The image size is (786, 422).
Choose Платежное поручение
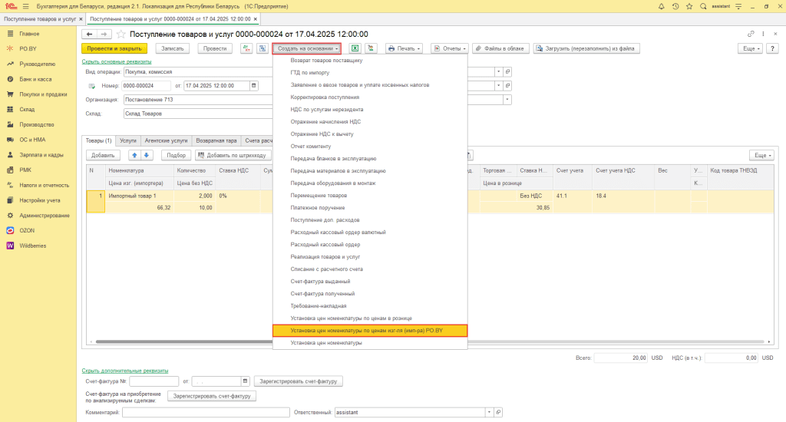pos(318,207)
